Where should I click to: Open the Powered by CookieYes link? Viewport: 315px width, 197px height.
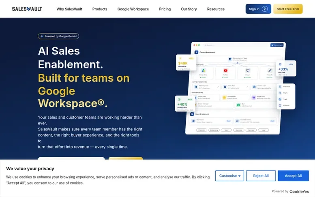click(290, 191)
